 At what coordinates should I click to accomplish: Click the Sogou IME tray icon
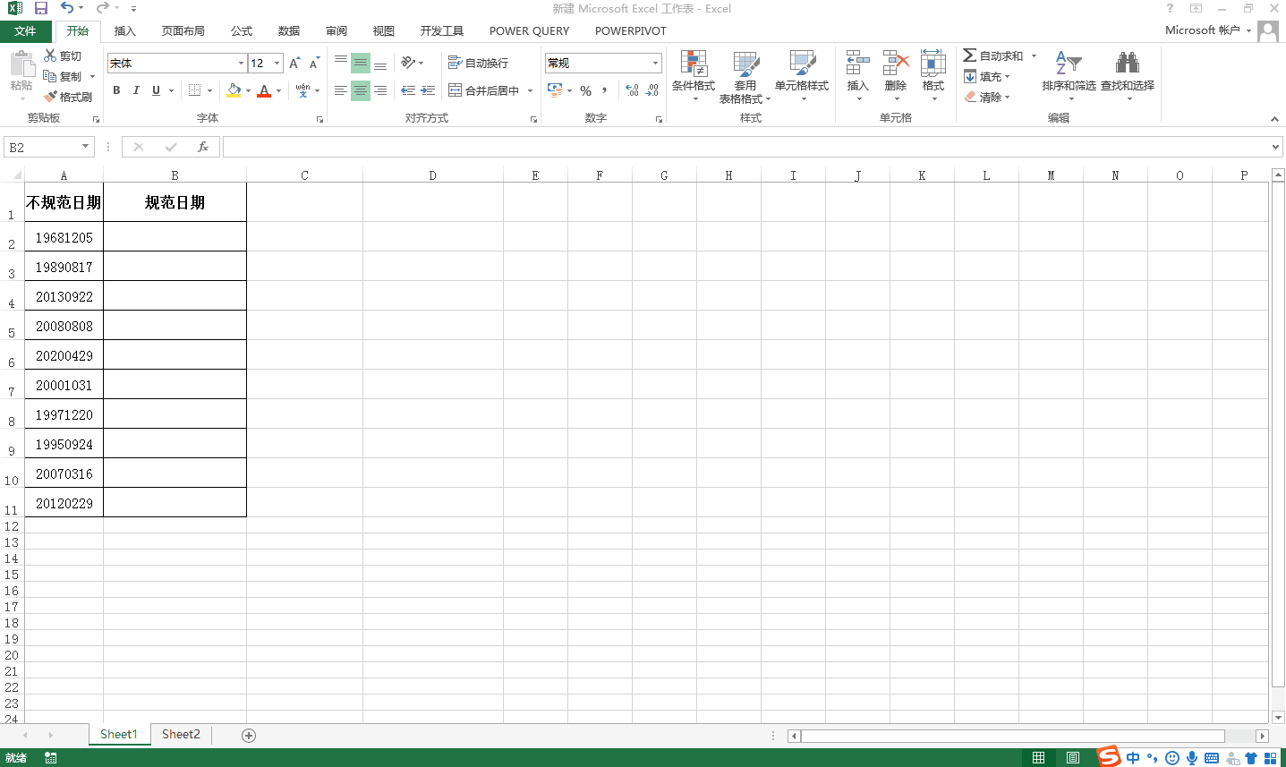tap(1109, 757)
